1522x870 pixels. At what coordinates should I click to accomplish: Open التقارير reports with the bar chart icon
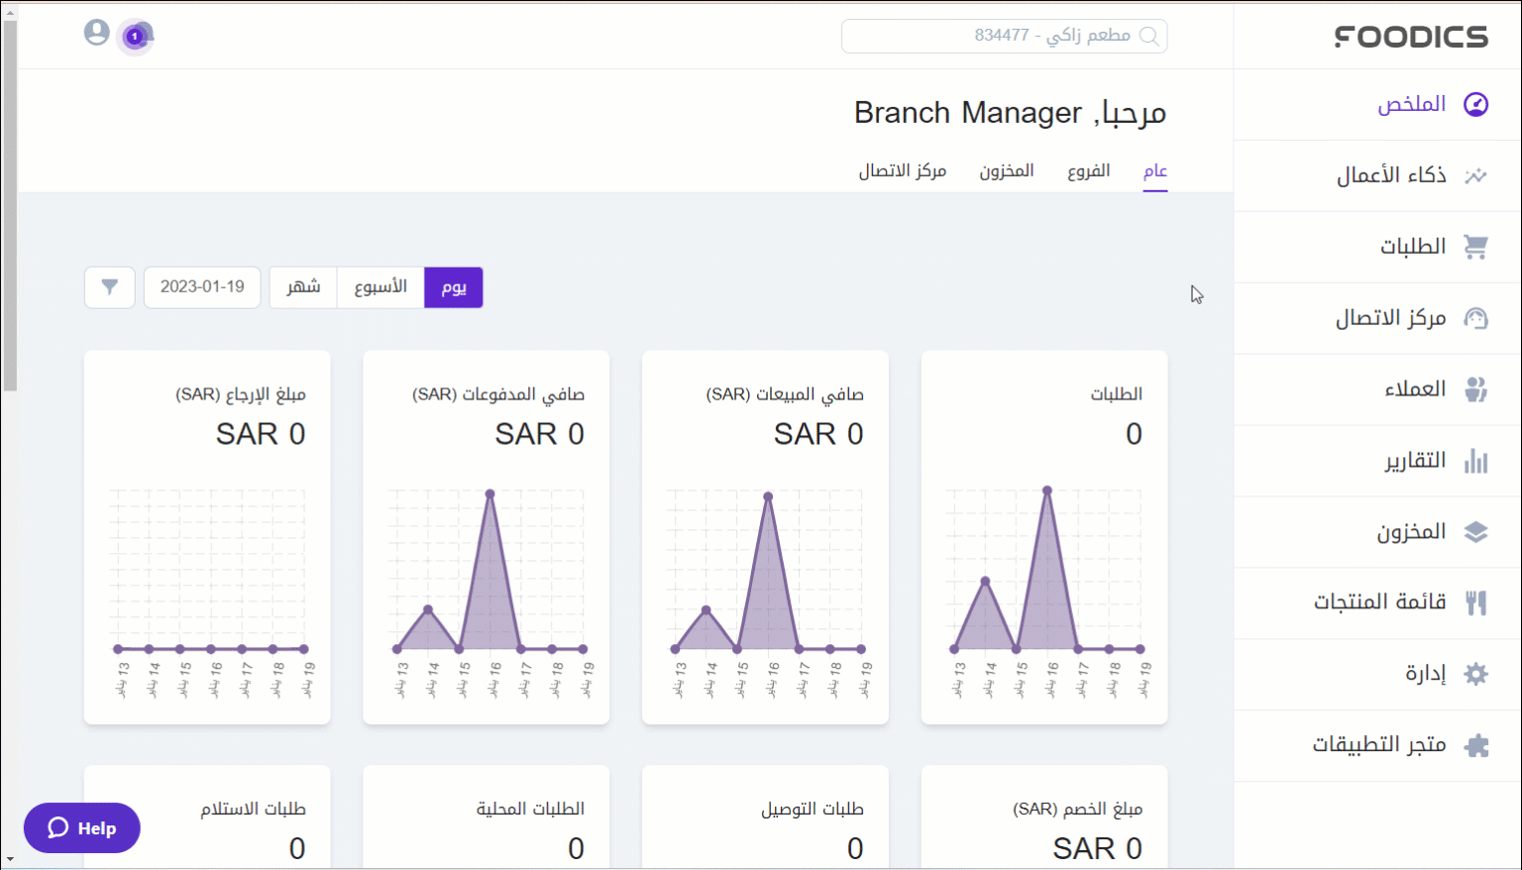pyautogui.click(x=1476, y=460)
